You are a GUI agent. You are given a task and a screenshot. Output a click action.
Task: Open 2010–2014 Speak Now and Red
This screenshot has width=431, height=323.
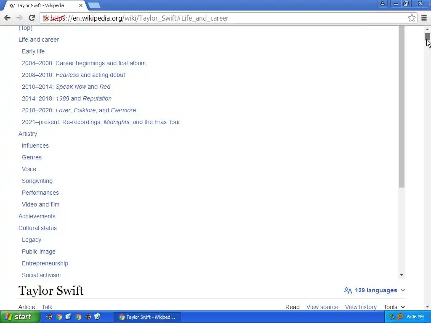(66, 87)
